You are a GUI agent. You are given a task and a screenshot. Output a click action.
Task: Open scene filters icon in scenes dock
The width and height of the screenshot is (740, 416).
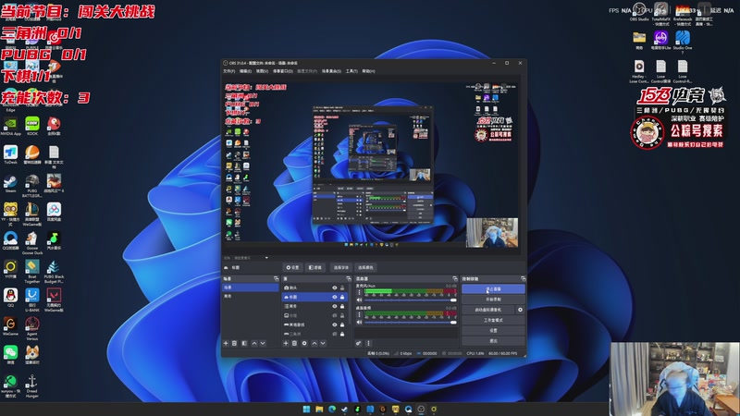coord(244,343)
